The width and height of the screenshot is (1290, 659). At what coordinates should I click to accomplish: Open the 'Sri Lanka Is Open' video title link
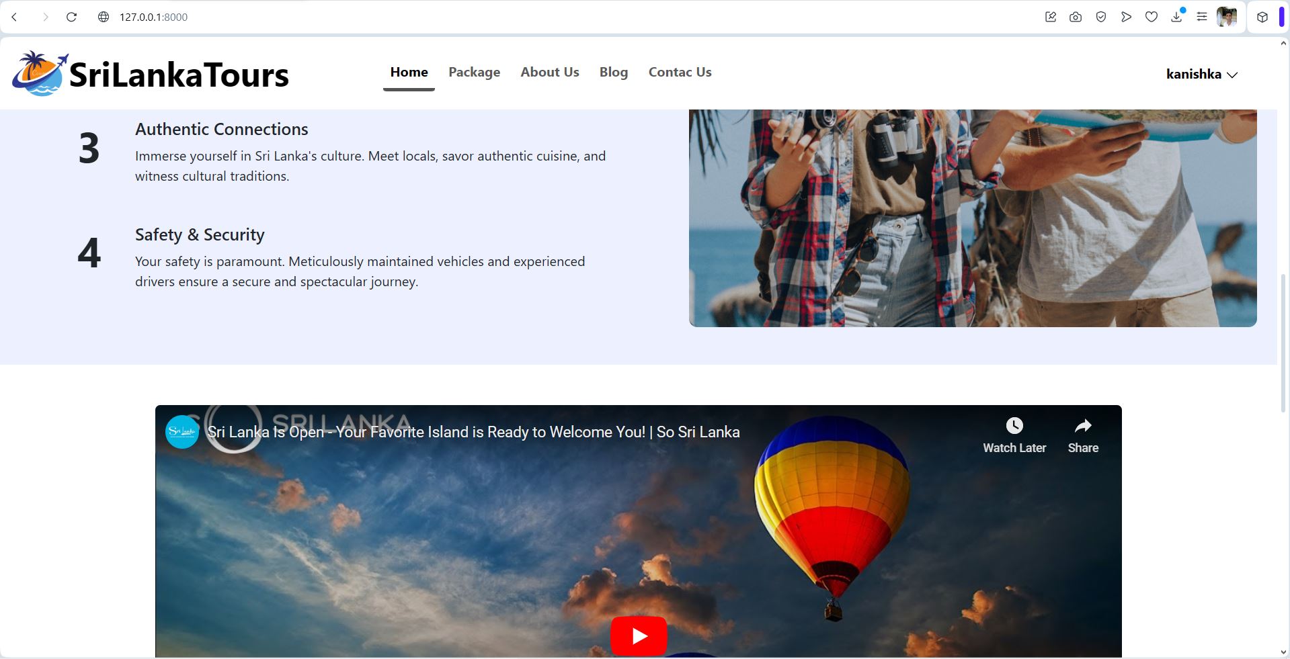pos(473,432)
